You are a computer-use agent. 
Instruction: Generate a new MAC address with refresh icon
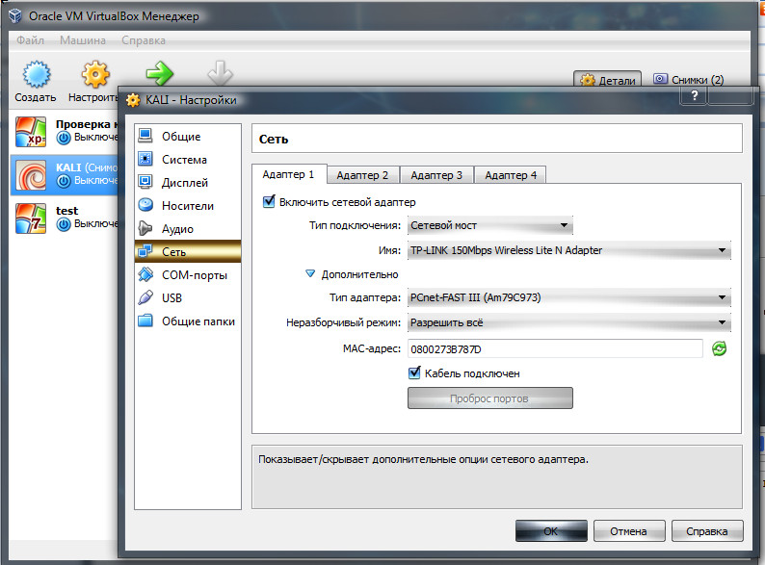pyautogui.click(x=719, y=348)
